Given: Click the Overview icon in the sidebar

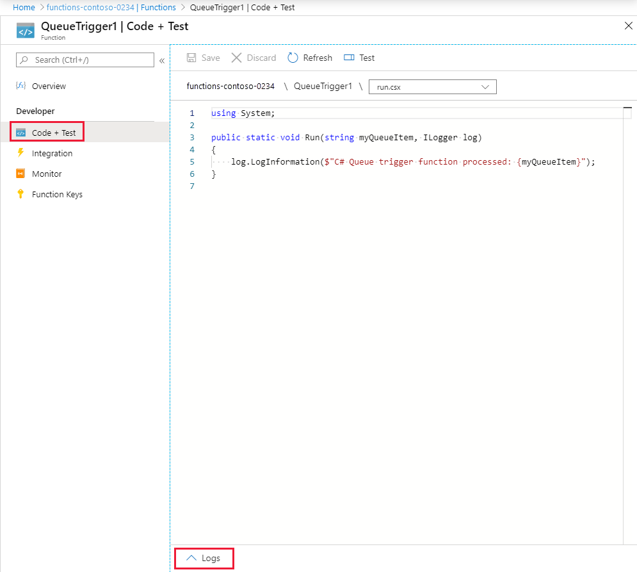Looking at the screenshot, I should pyautogui.click(x=22, y=86).
